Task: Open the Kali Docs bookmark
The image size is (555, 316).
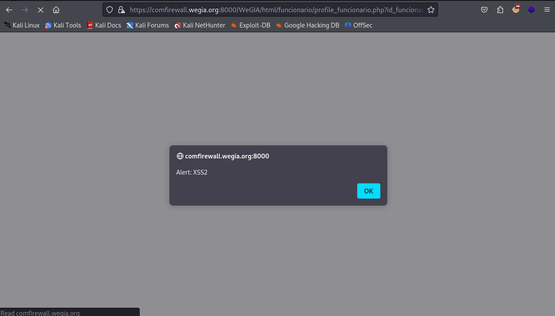Action: click(x=104, y=25)
